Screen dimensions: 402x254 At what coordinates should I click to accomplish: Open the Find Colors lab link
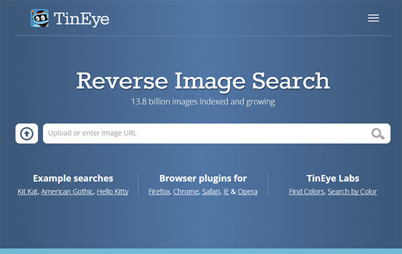[x=307, y=192]
